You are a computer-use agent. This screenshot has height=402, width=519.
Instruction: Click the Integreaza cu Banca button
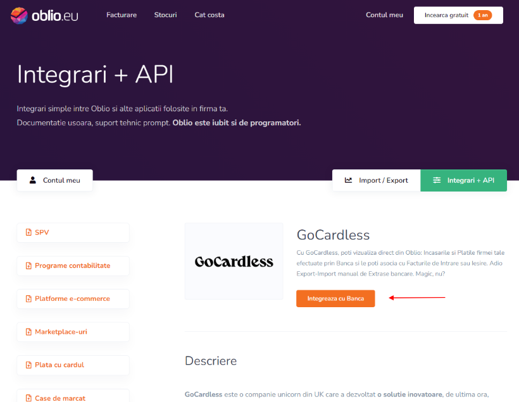click(x=335, y=298)
